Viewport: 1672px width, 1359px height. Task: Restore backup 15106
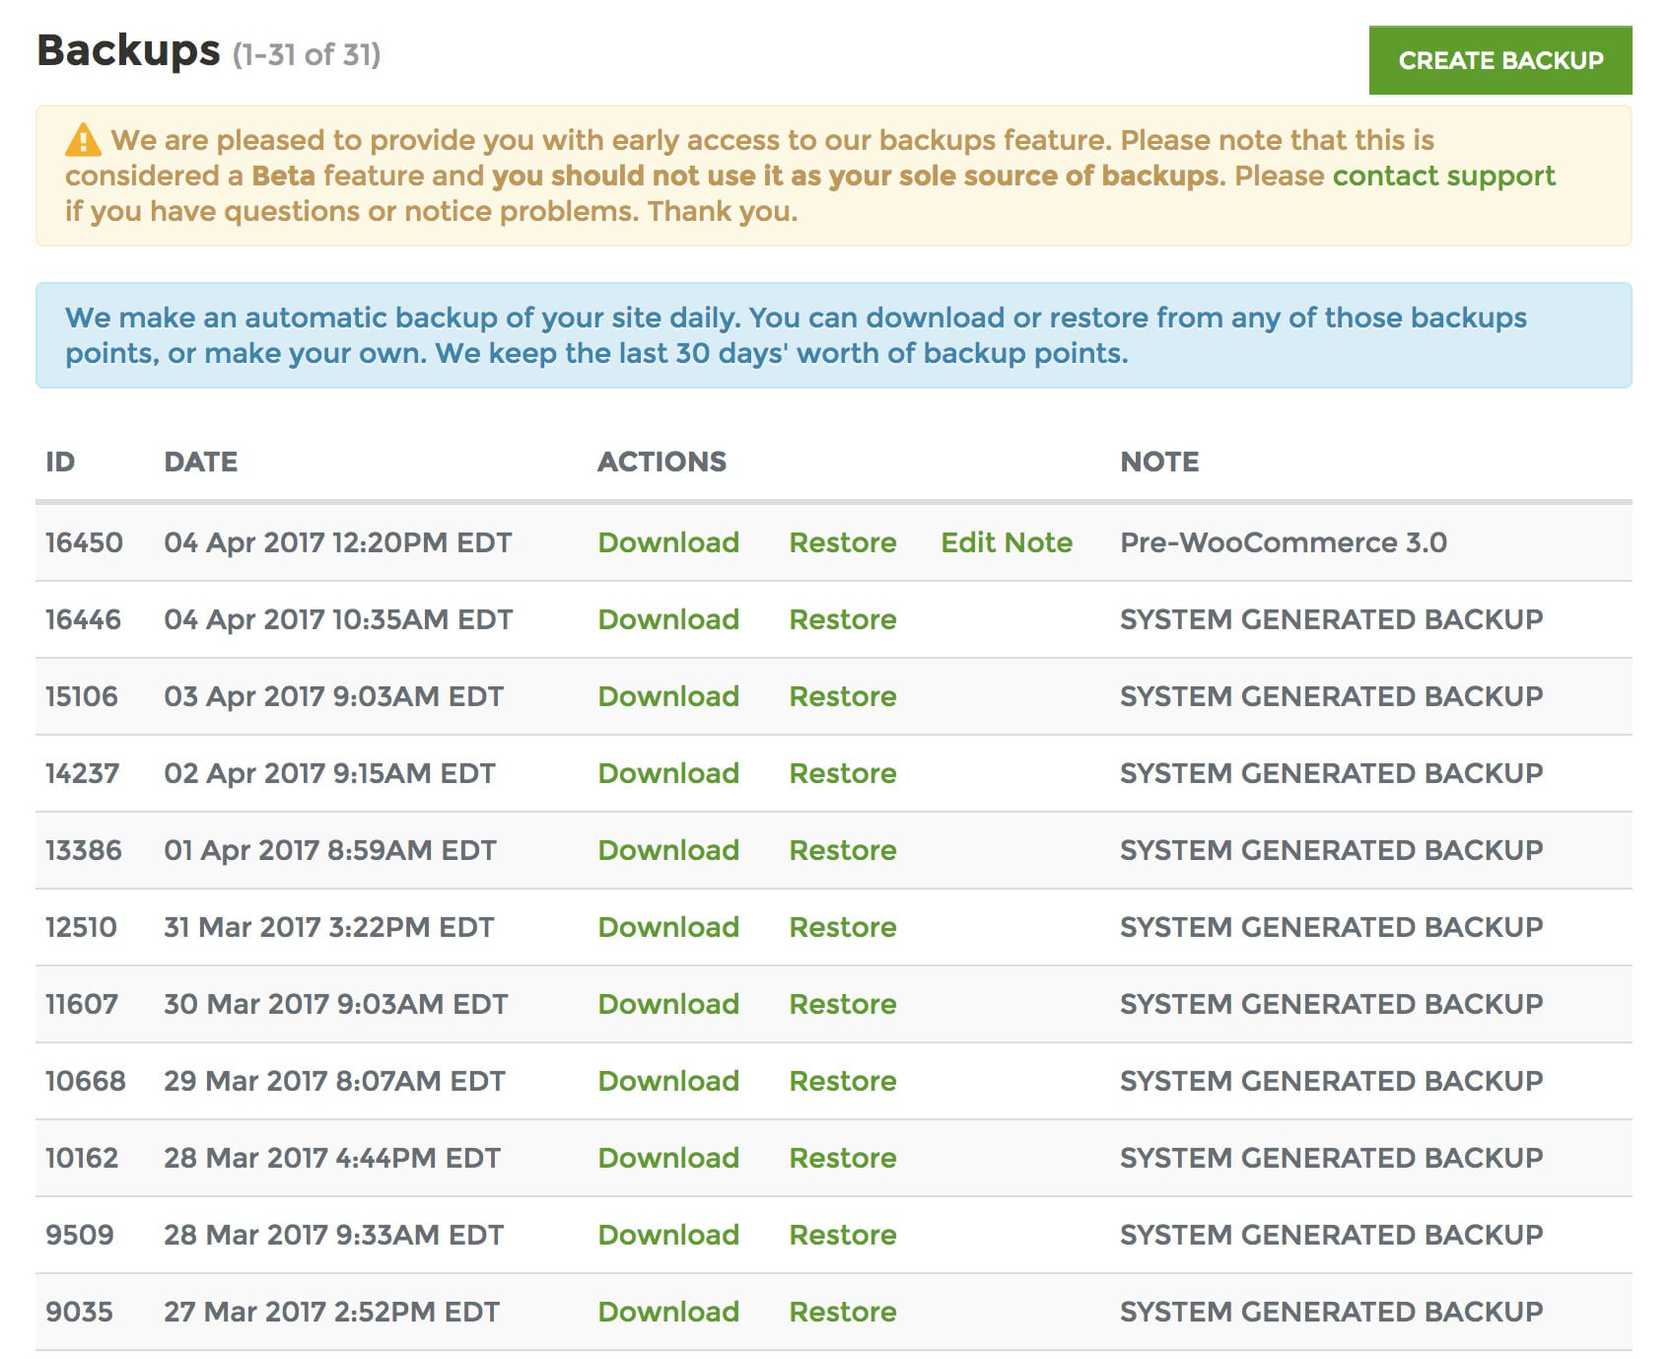pyautogui.click(x=843, y=696)
